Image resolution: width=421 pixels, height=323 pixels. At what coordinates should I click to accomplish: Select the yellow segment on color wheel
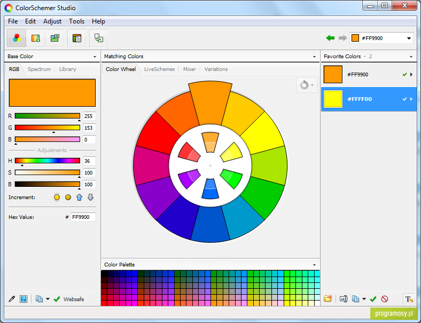click(264, 133)
